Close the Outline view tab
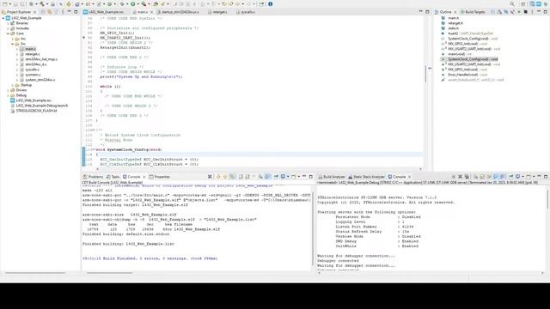This screenshot has width=550, height=309. click(455, 12)
